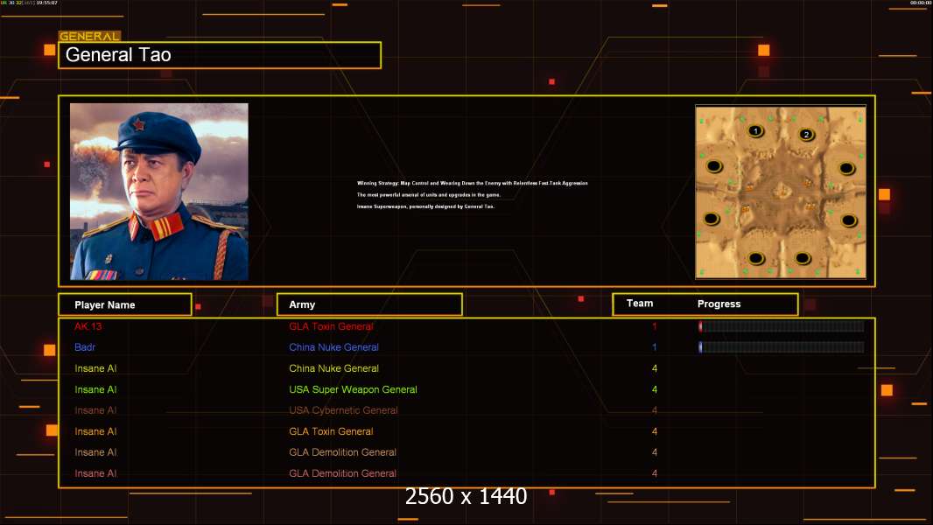This screenshot has height=525, width=933.
Task: Click team number 1 for AK 13
Action: coord(655,326)
